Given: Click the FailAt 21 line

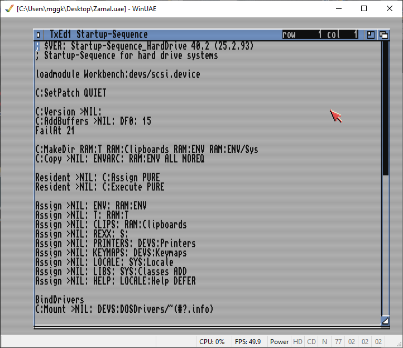Looking at the screenshot, I should (55, 131).
